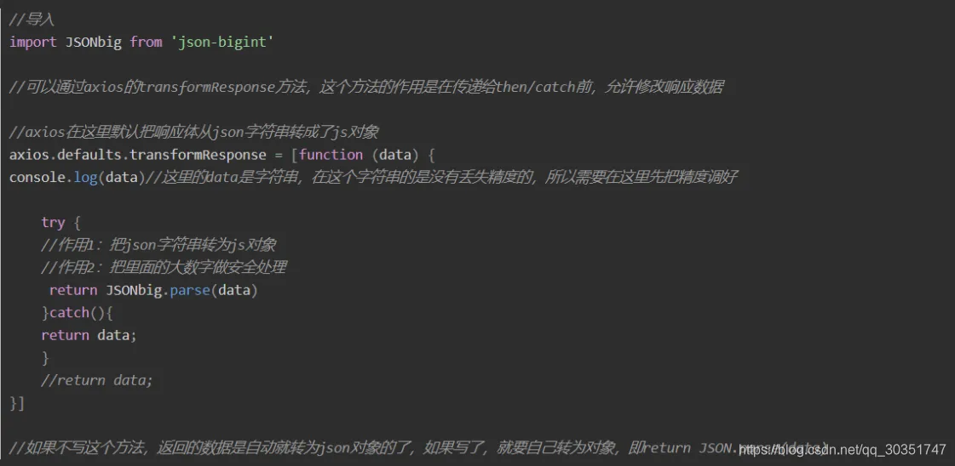Click the 'try' keyword
The height and width of the screenshot is (466, 955).
pos(53,222)
